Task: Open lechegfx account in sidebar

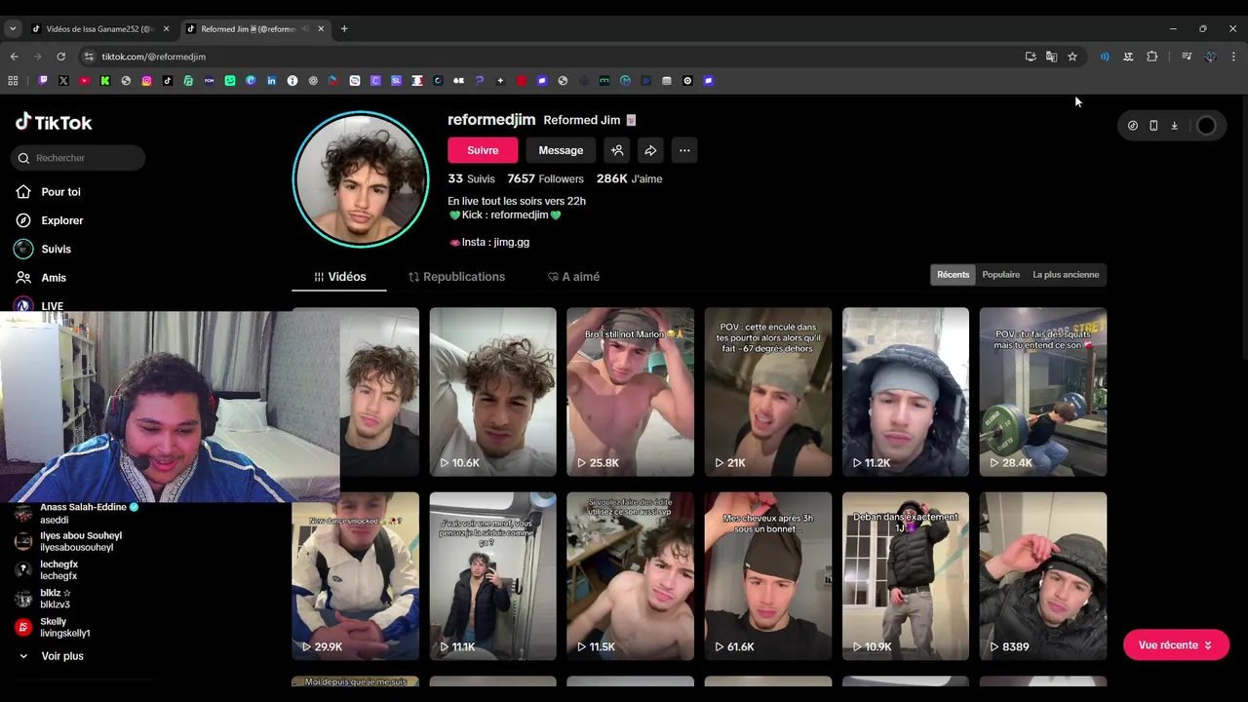Action: 49,570
